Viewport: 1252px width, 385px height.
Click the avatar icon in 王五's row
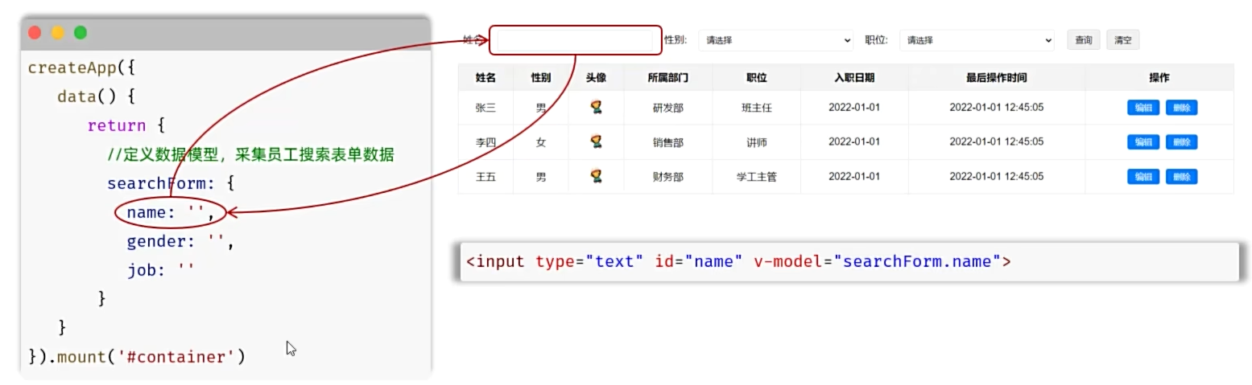point(597,176)
